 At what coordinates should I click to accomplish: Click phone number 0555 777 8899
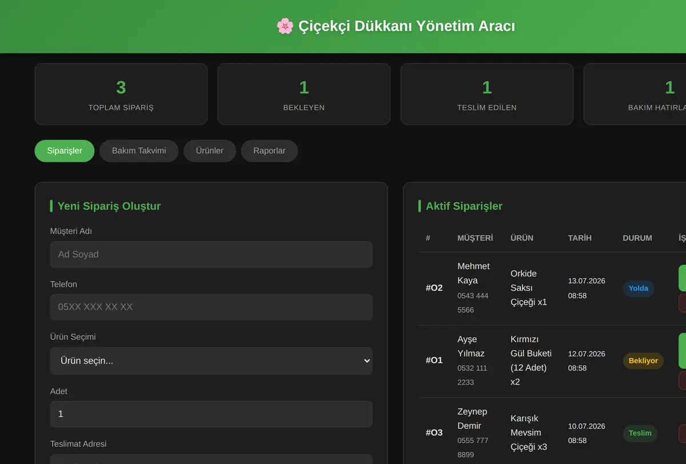tap(473, 447)
